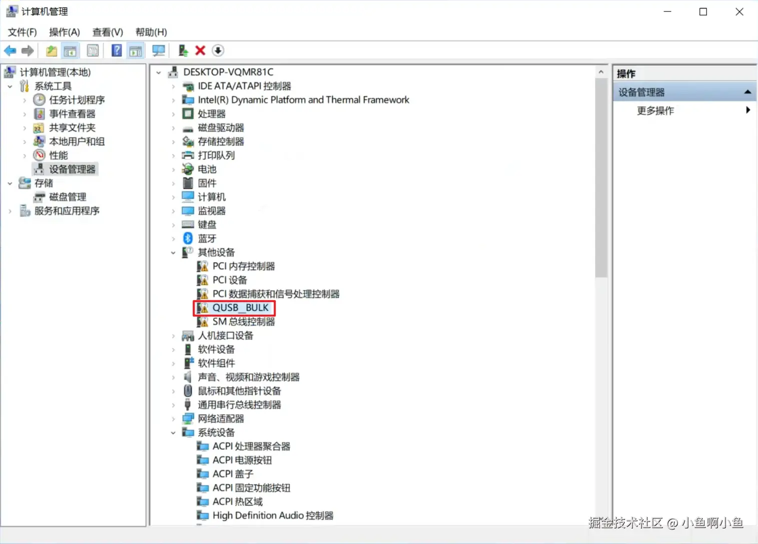This screenshot has height=544, width=758.
Task: Collapse the 设备管理器 section in the actions pane
Action: click(x=747, y=92)
